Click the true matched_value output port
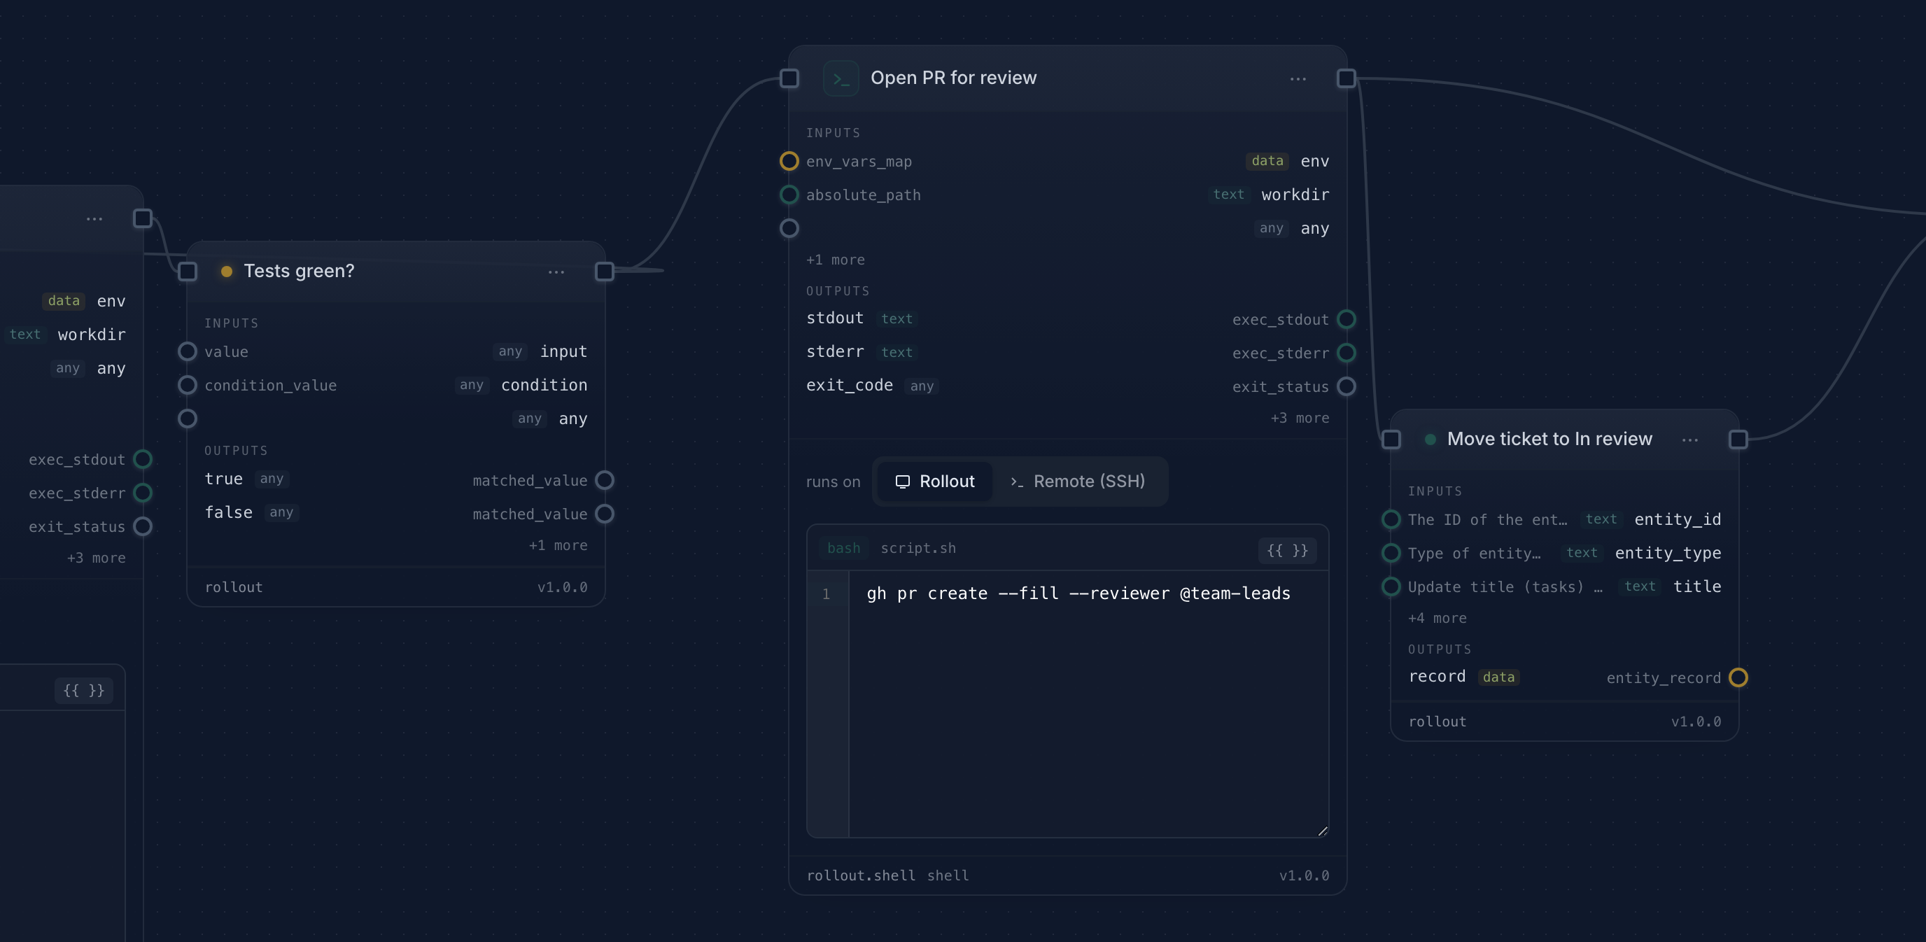Screen dimensions: 1926x942 coord(604,480)
